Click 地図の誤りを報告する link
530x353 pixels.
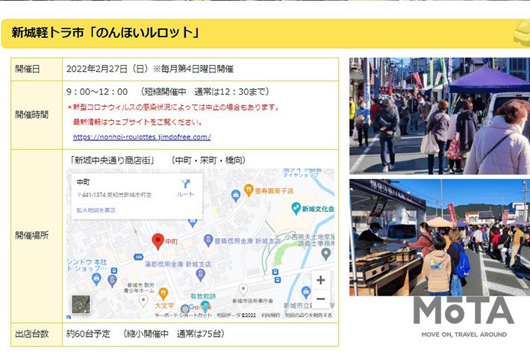[x=308, y=315]
